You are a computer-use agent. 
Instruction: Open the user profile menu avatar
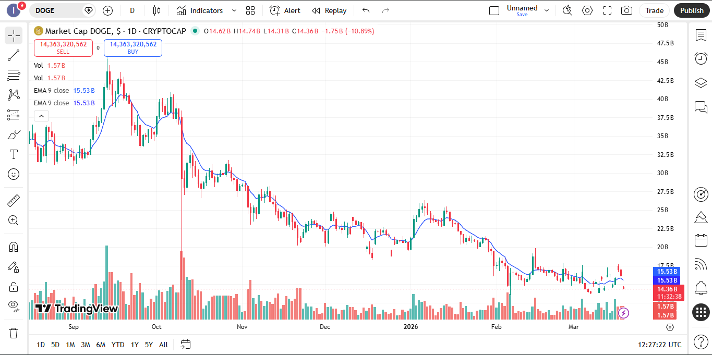coord(14,10)
